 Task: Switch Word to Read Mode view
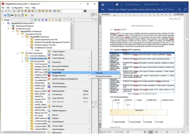tap(145, 132)
